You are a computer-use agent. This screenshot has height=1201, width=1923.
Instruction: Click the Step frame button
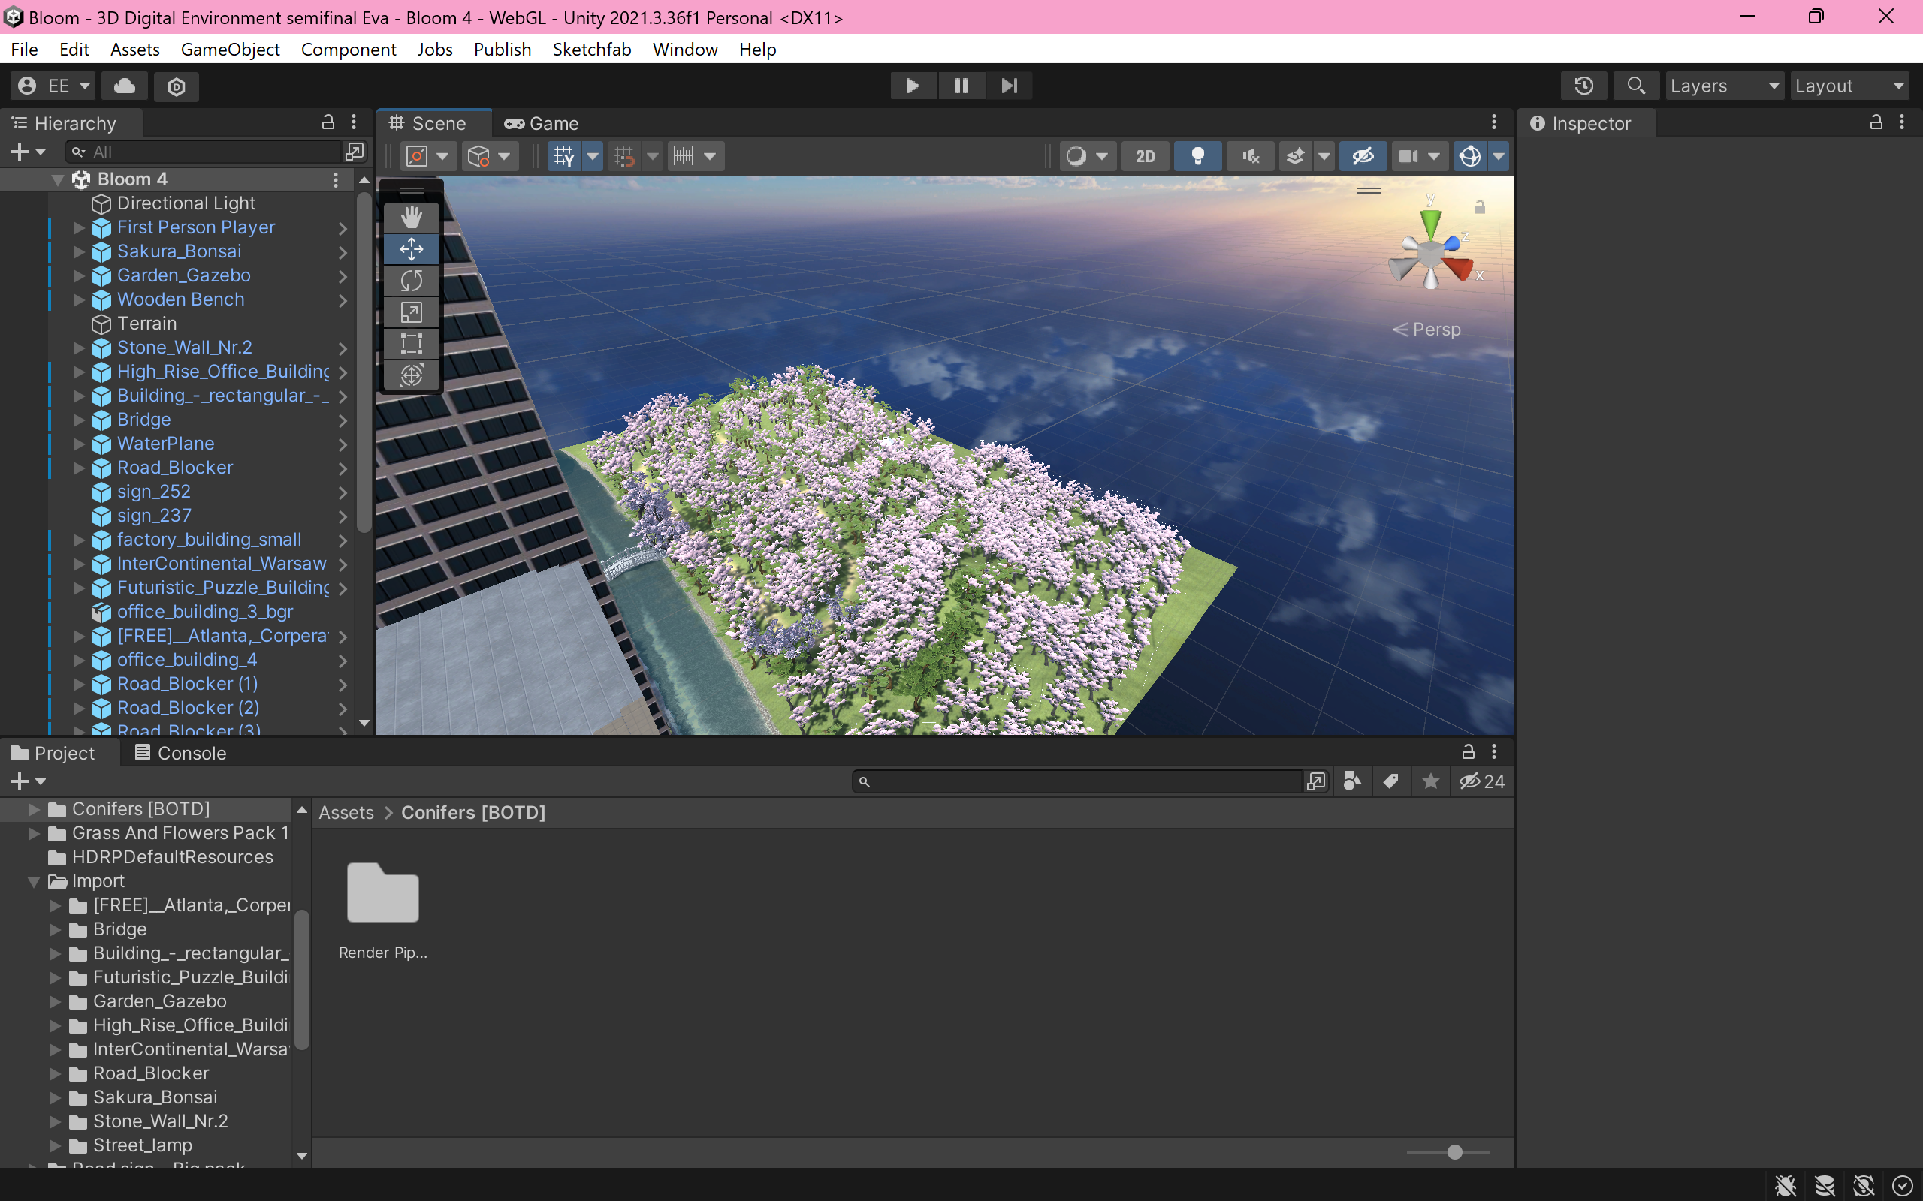(1008, 86)
